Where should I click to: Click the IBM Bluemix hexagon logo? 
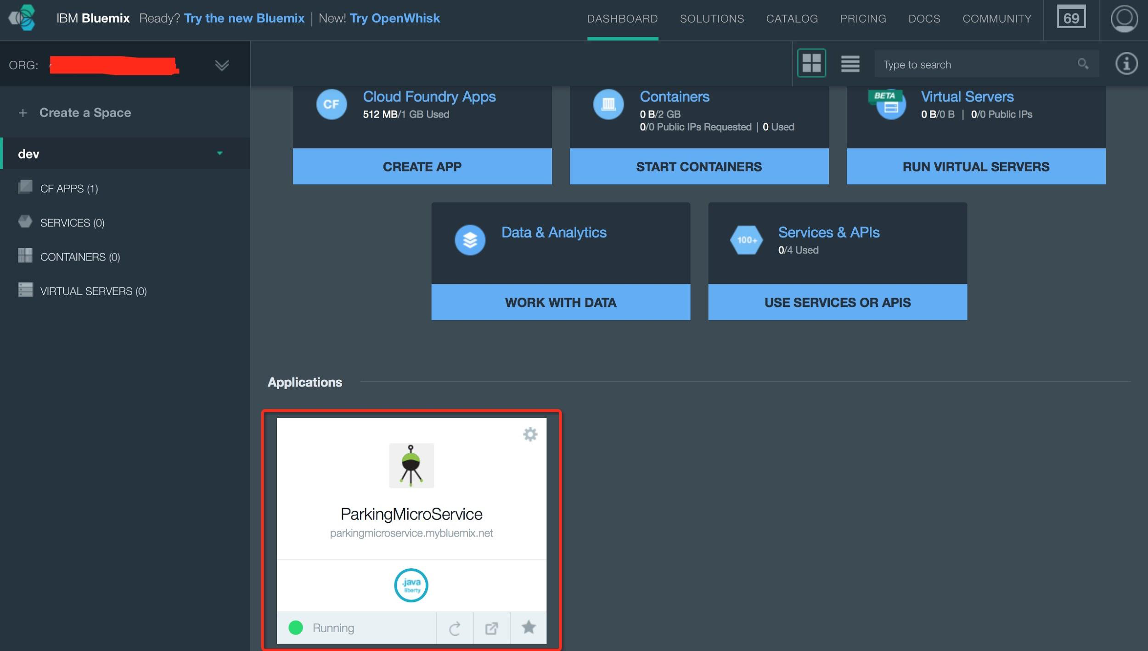pos(22,18)
